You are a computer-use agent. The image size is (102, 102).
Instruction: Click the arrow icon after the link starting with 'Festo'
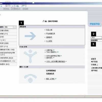[58, 52]
